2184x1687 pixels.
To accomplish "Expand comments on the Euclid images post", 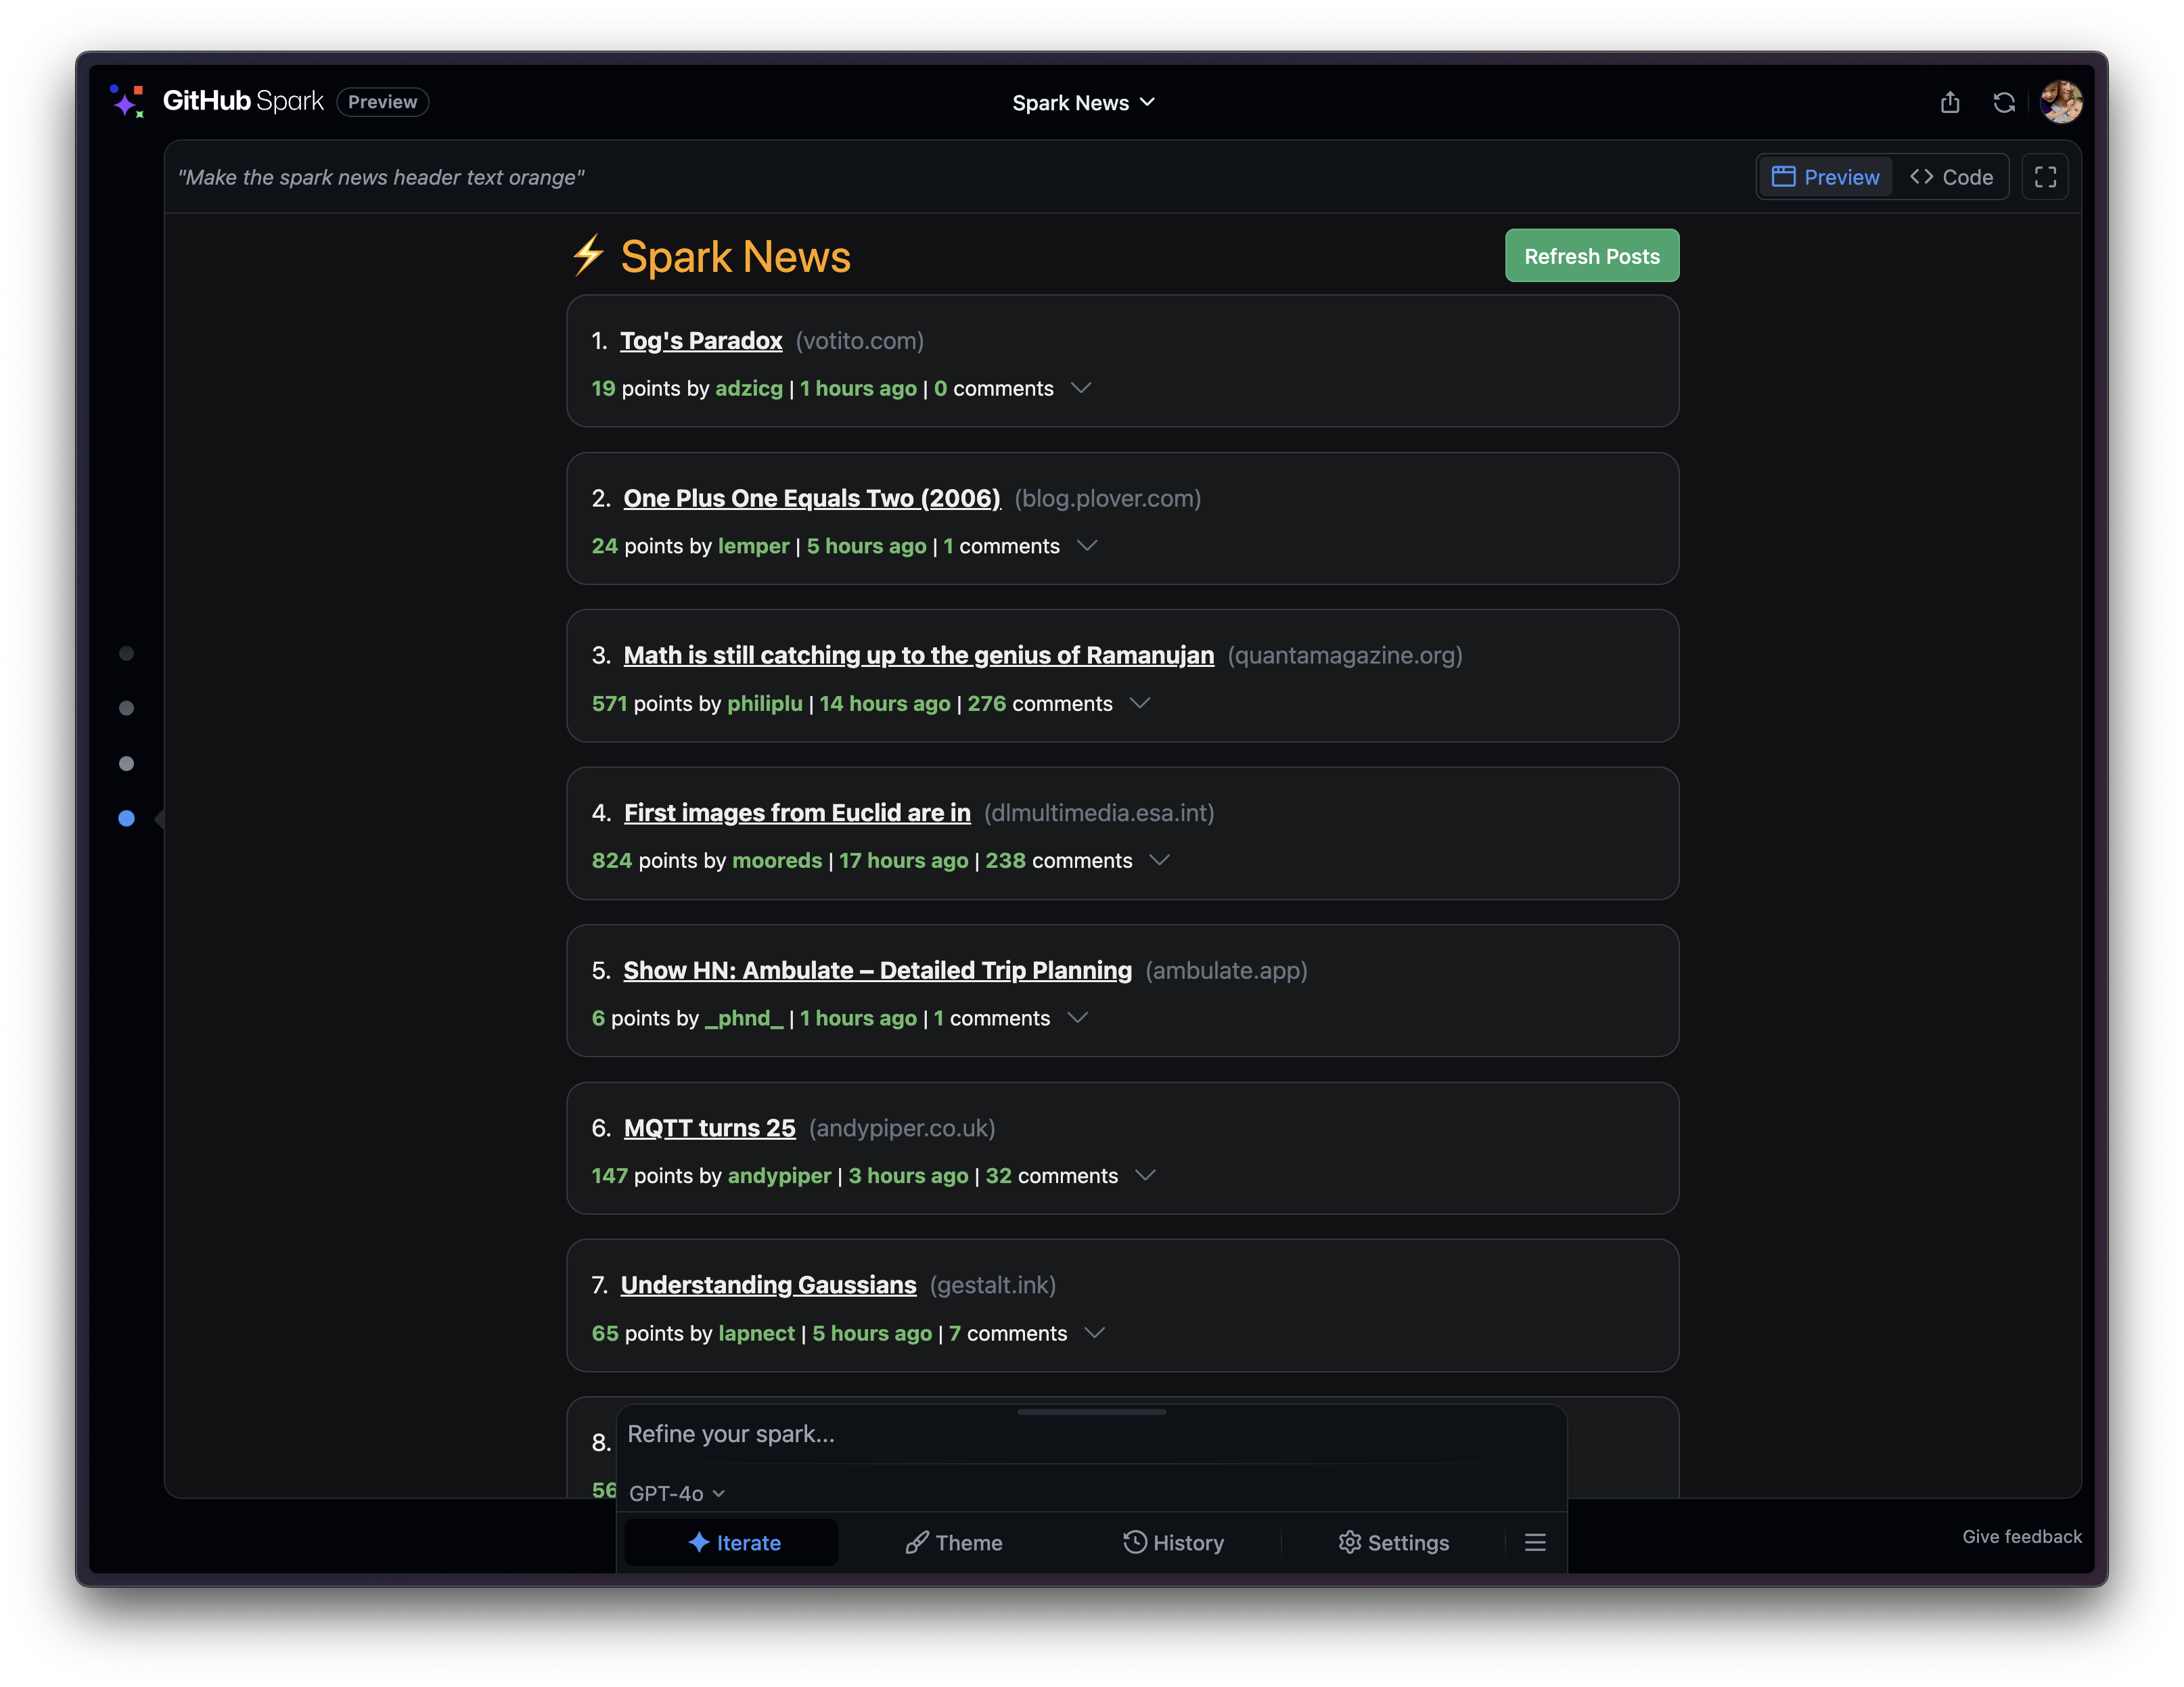I will click(1159, 860).
